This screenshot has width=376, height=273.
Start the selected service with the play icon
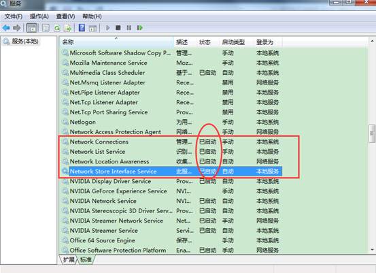tap(107, 28)
